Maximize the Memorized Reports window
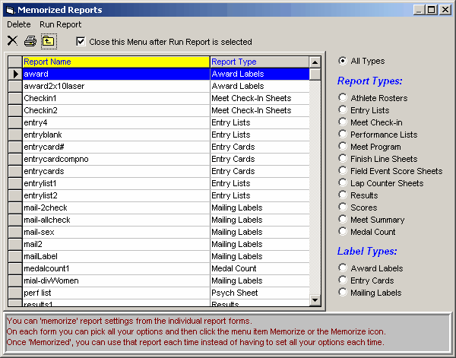456x358 pixels. [x=431, y=10]
